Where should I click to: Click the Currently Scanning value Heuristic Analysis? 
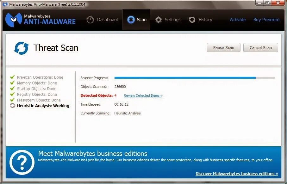[x=128, y=113]
